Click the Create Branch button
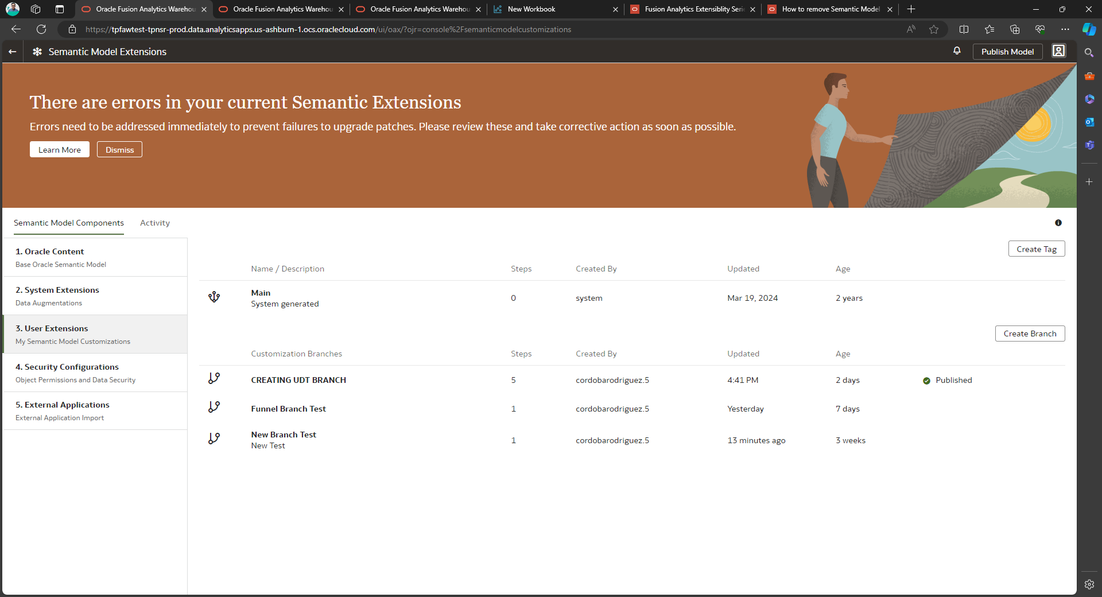The height and width of the screenshot is (597, 1102). [x=1030, y=334]
